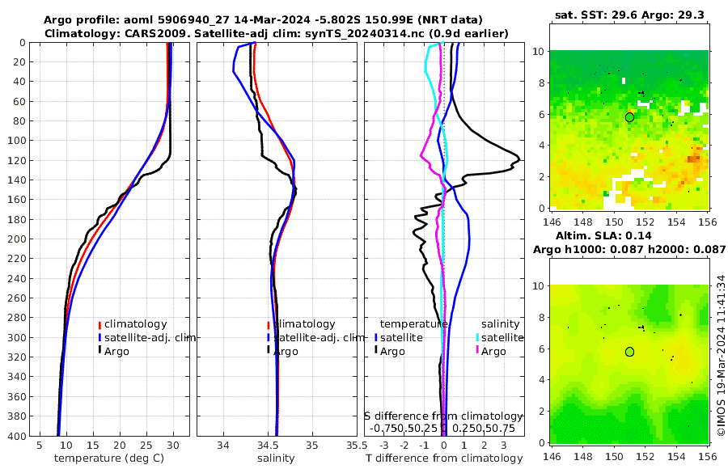Select the 'sat. SST: 29.6 Argo: 29.3' header
728x469 pixels.
pos(629,15)
